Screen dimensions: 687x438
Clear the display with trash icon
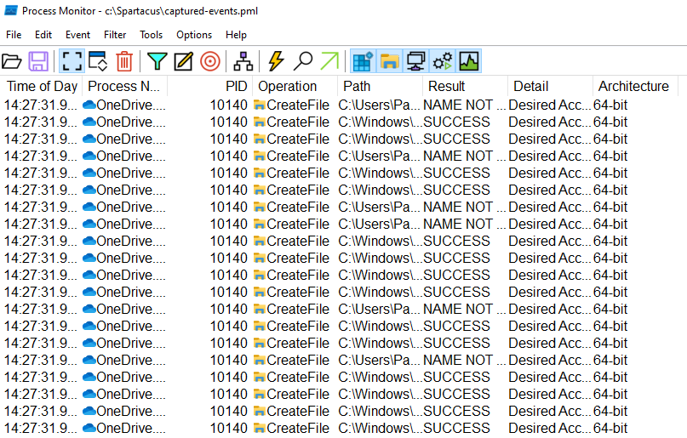124,61
